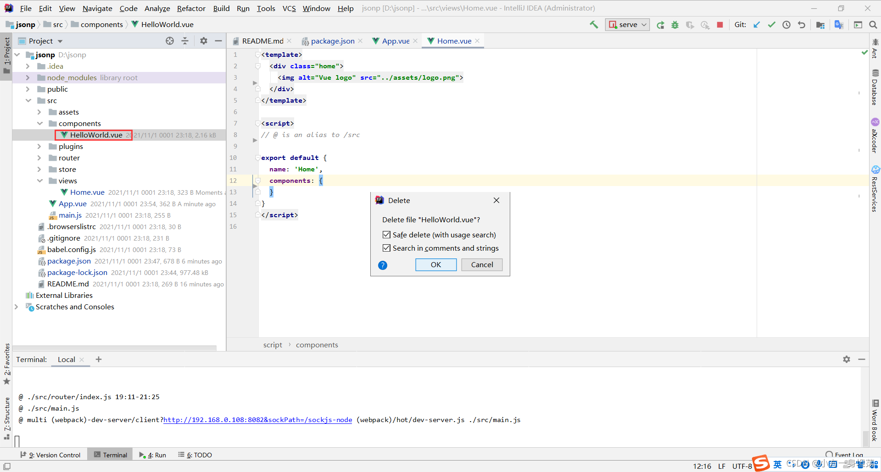Image resolution: width=881 pixels, height=472 pixels.
Task: Hide the Project panel with minus icon
Action: [x=218, y=41]
